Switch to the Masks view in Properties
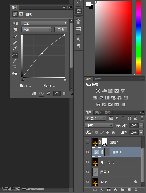 (21, 14)
